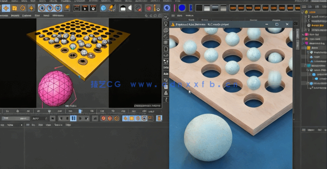Screen dimensions: 327x169
Task: Click the A triangle icon in vertical toolbar
Action: pyautogui.click(x=166, y=92)
